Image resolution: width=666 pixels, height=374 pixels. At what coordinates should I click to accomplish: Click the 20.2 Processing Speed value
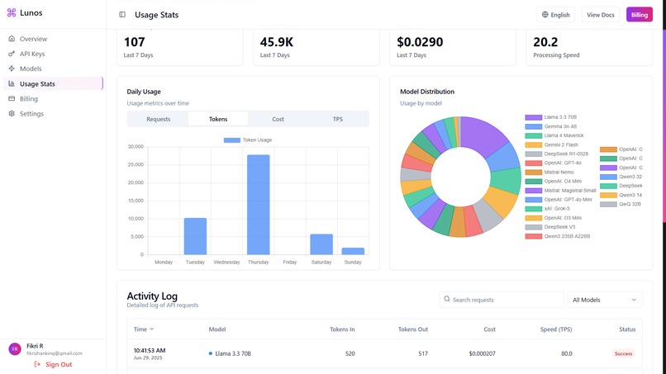click(x=545, y=42)
